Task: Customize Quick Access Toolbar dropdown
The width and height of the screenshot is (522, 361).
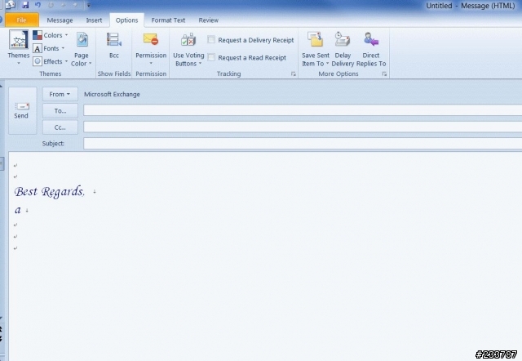Action: coord(89,5)
